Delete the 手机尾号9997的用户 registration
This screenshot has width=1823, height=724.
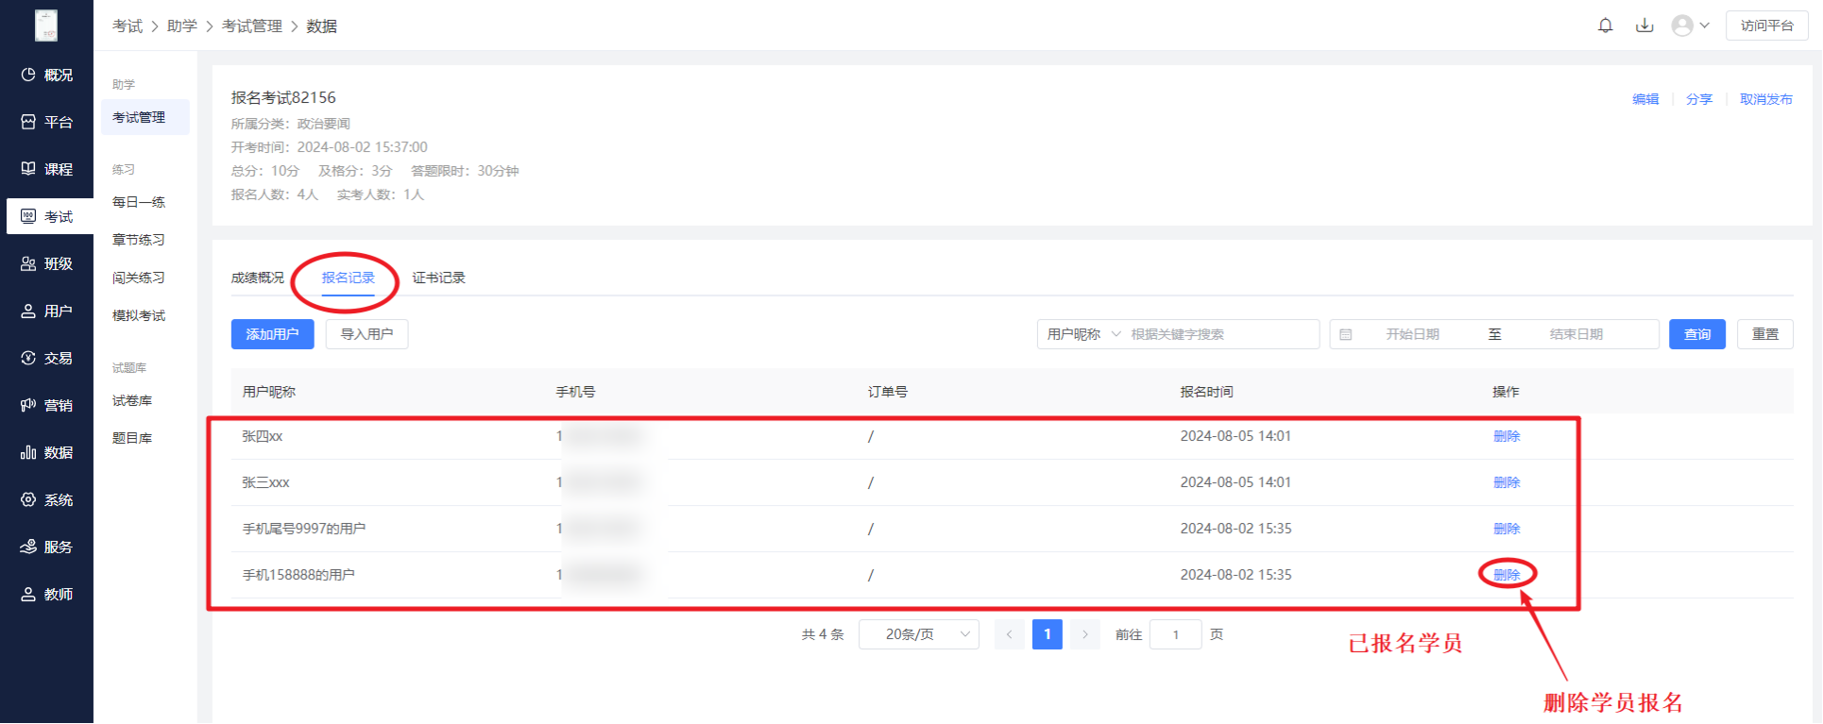point(1507,529)
